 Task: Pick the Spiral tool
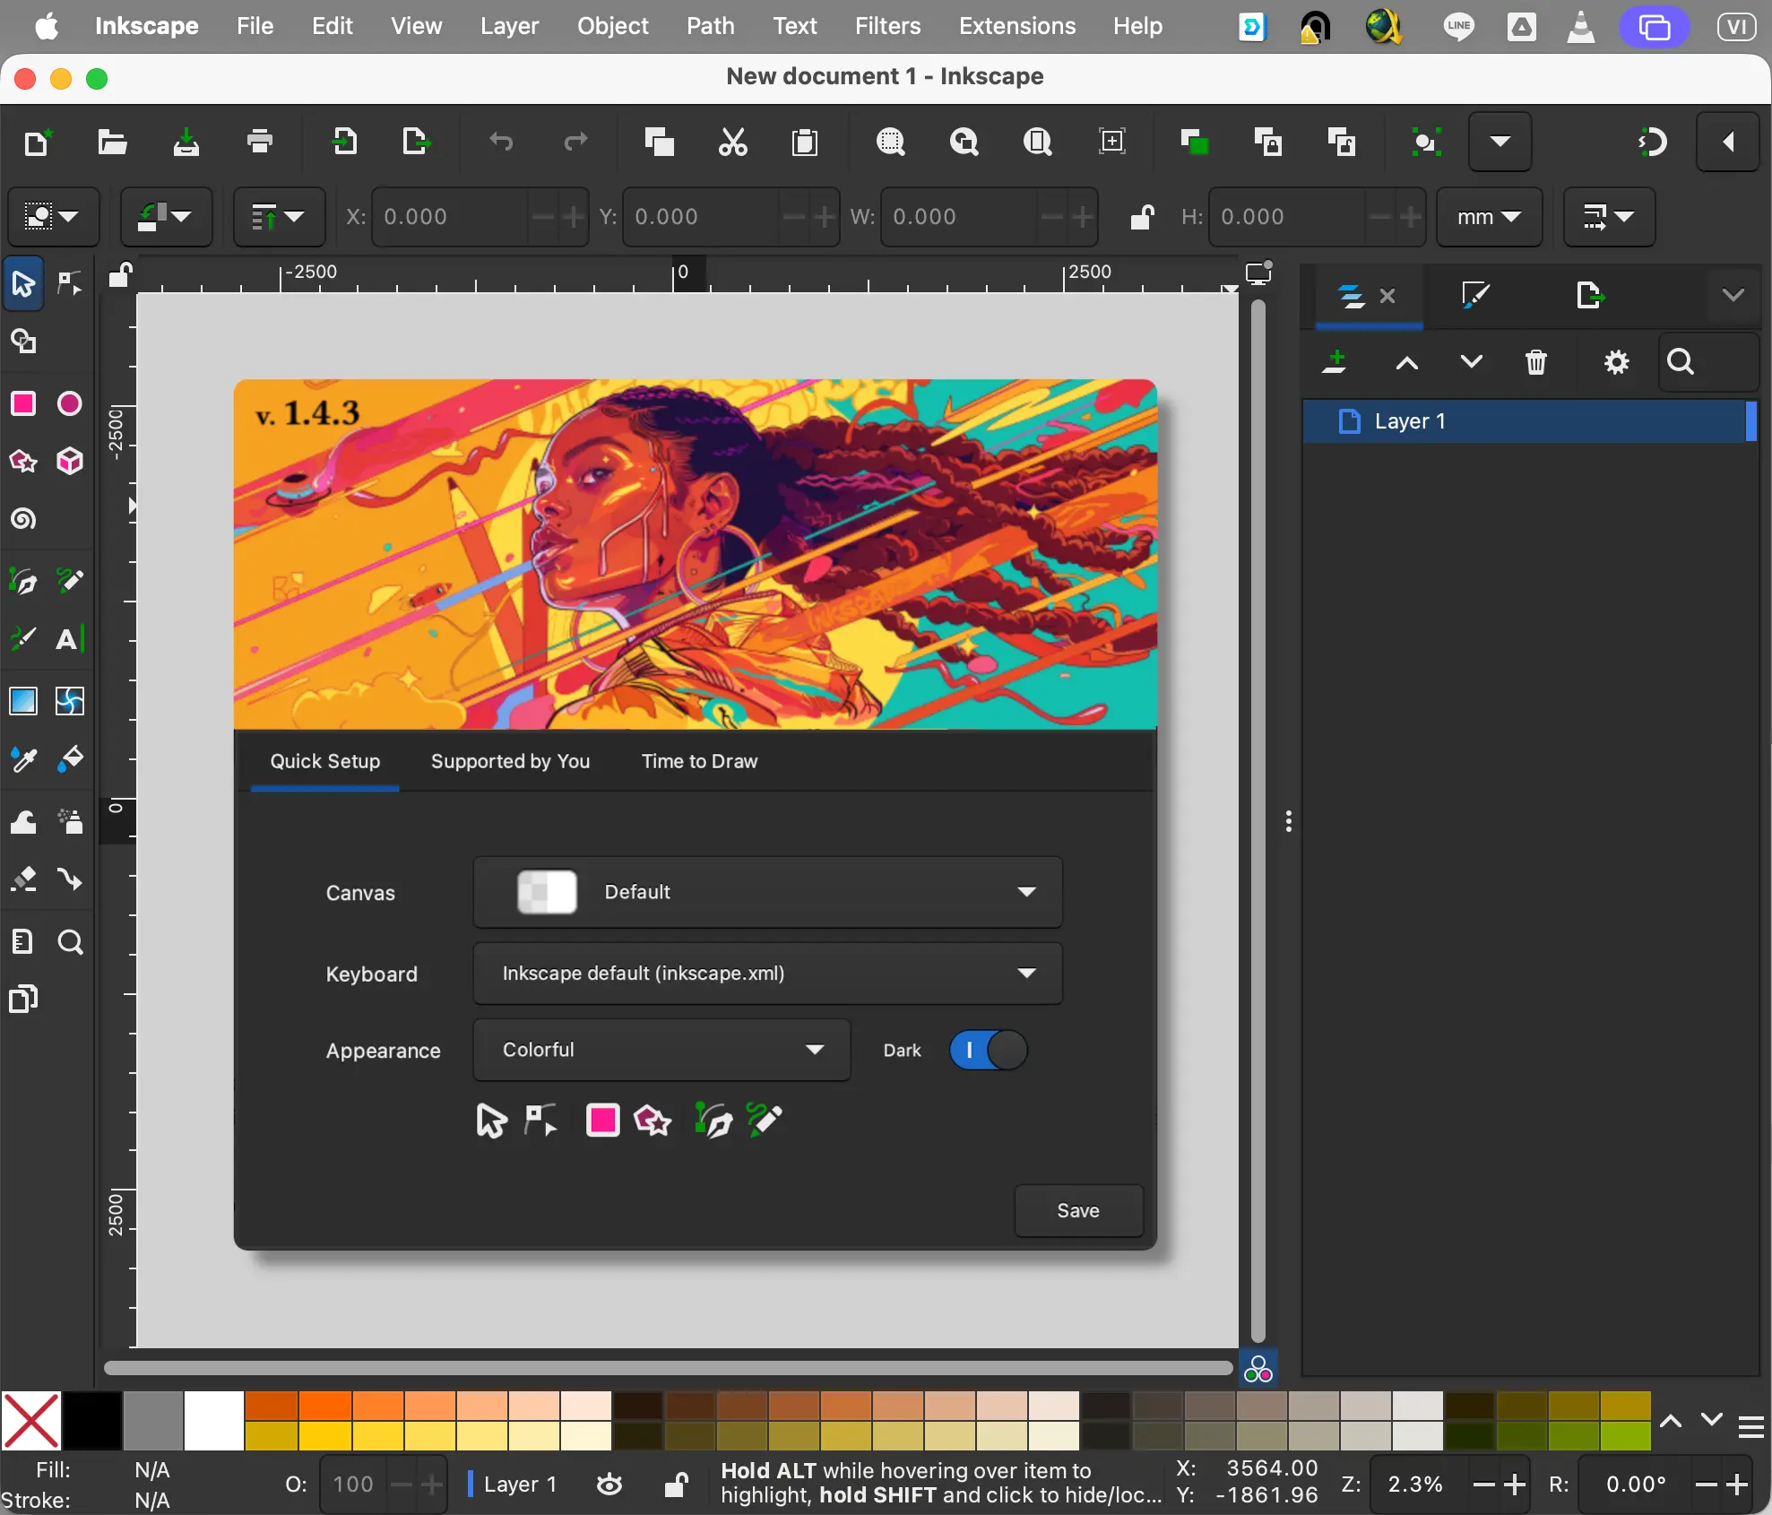pyautogui.click(x=23, y=519)
